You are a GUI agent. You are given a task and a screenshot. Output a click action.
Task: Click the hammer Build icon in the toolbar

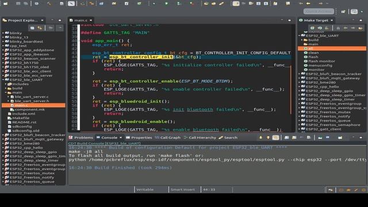49,3
